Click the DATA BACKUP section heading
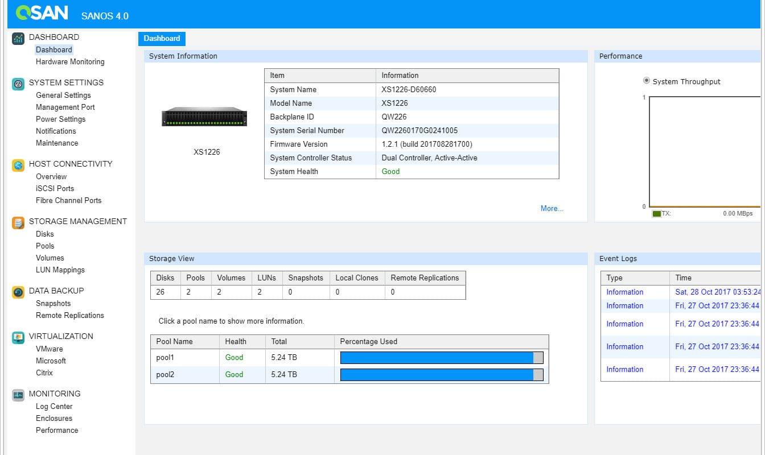Viewport: 765px width, 455px height. pyautogui.click(x=56, y=291)
